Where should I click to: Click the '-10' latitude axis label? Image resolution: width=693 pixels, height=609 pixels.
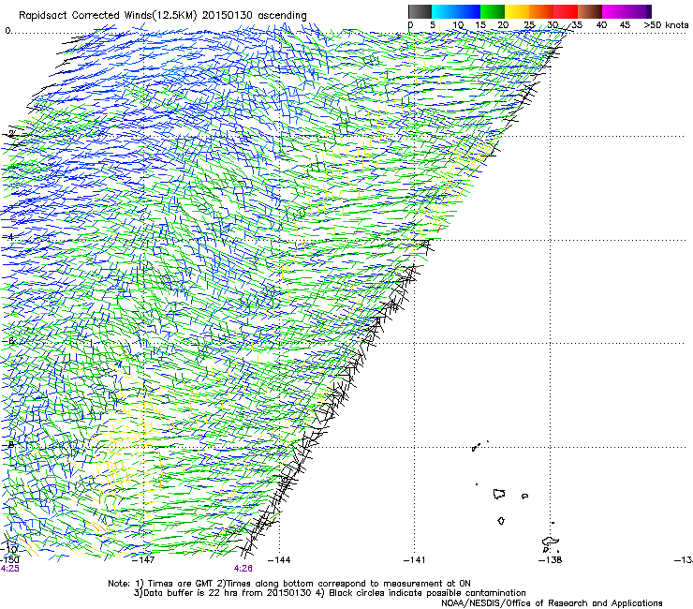[9, 549]
